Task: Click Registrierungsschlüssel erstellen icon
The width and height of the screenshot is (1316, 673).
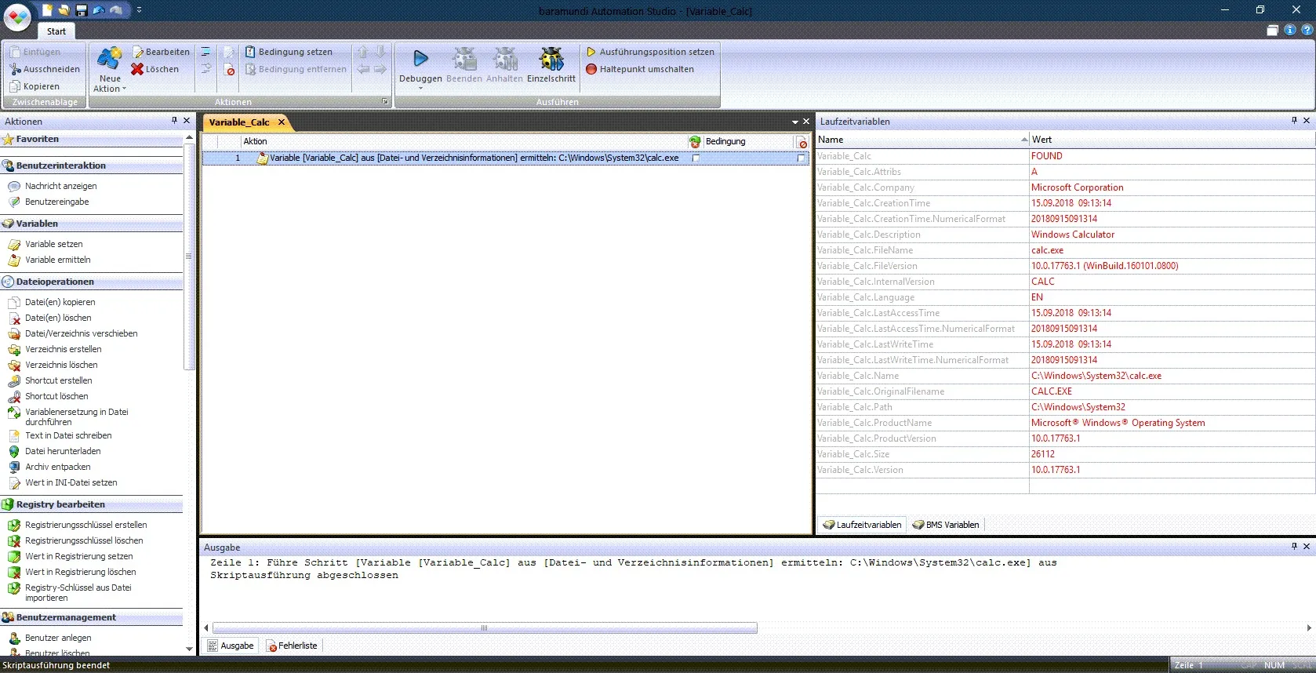Action: coord(14,525)
